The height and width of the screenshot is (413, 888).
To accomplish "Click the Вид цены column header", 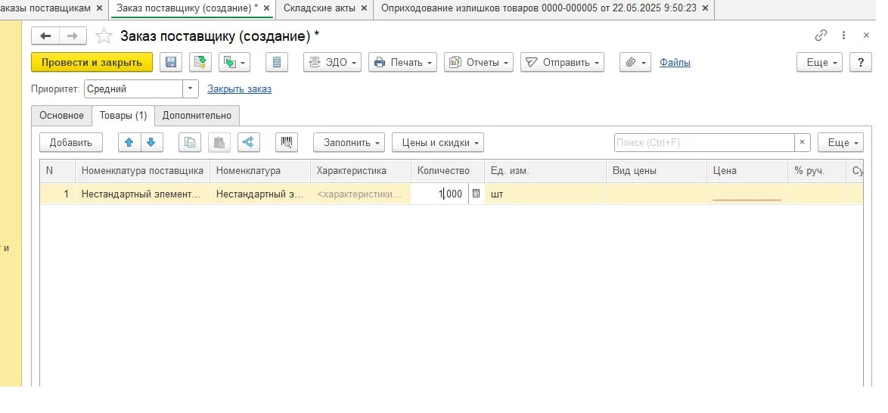I will [x=657, y=170].
